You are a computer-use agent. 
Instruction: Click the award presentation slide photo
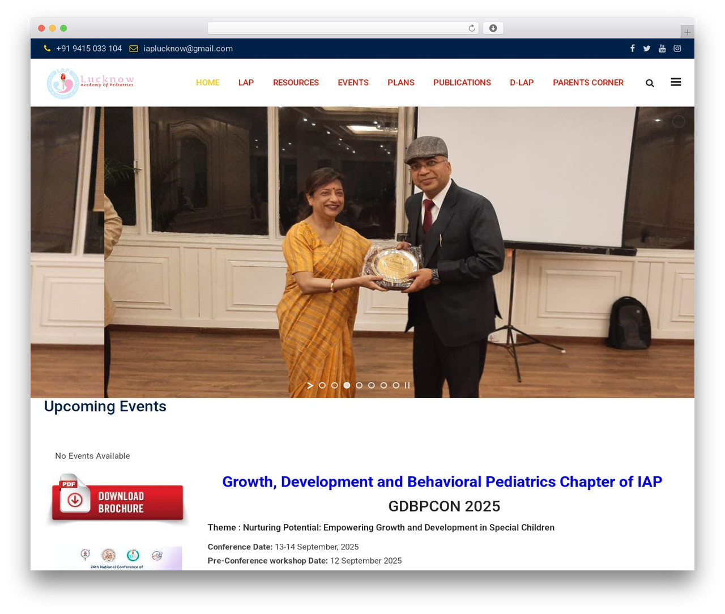(399, 252)
